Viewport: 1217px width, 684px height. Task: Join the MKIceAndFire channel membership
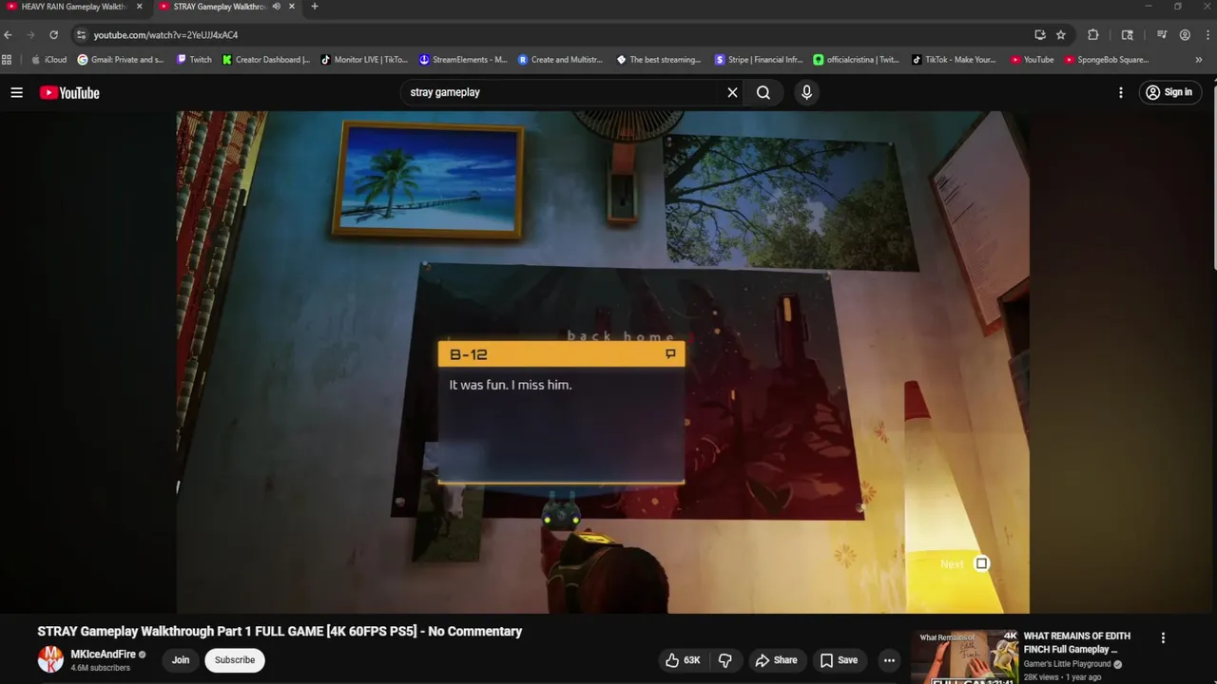click(181, 660)
